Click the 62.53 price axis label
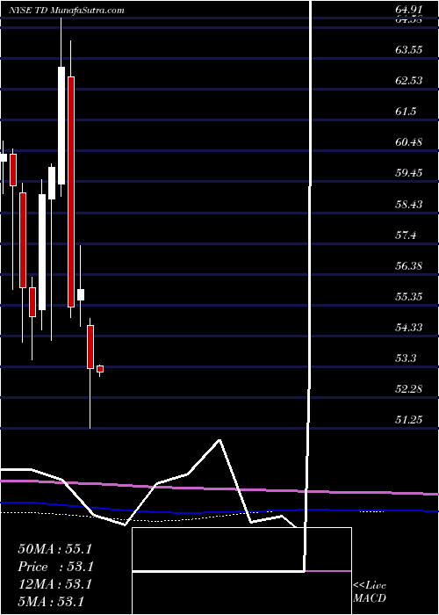The image size is (439, 615). pyautogui.click(x=409, y=81)
